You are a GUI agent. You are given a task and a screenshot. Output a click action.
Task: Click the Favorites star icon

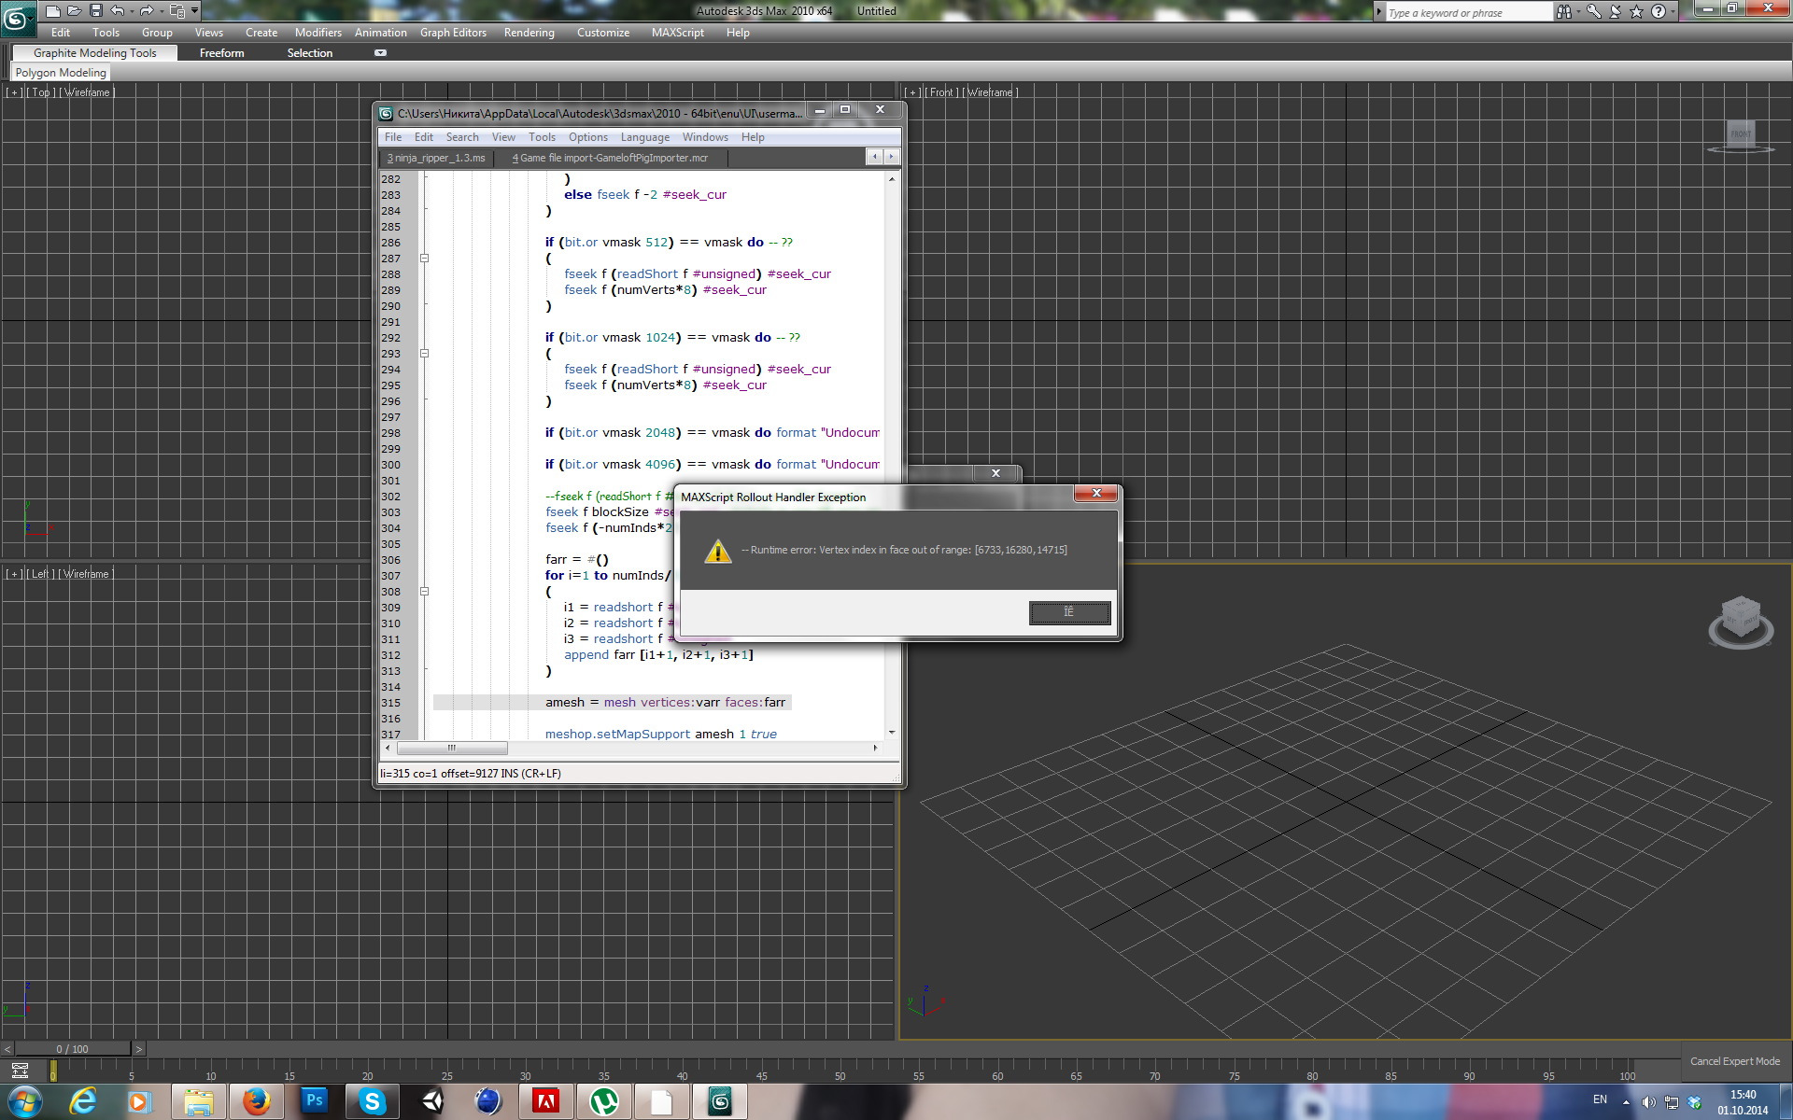1636,12
